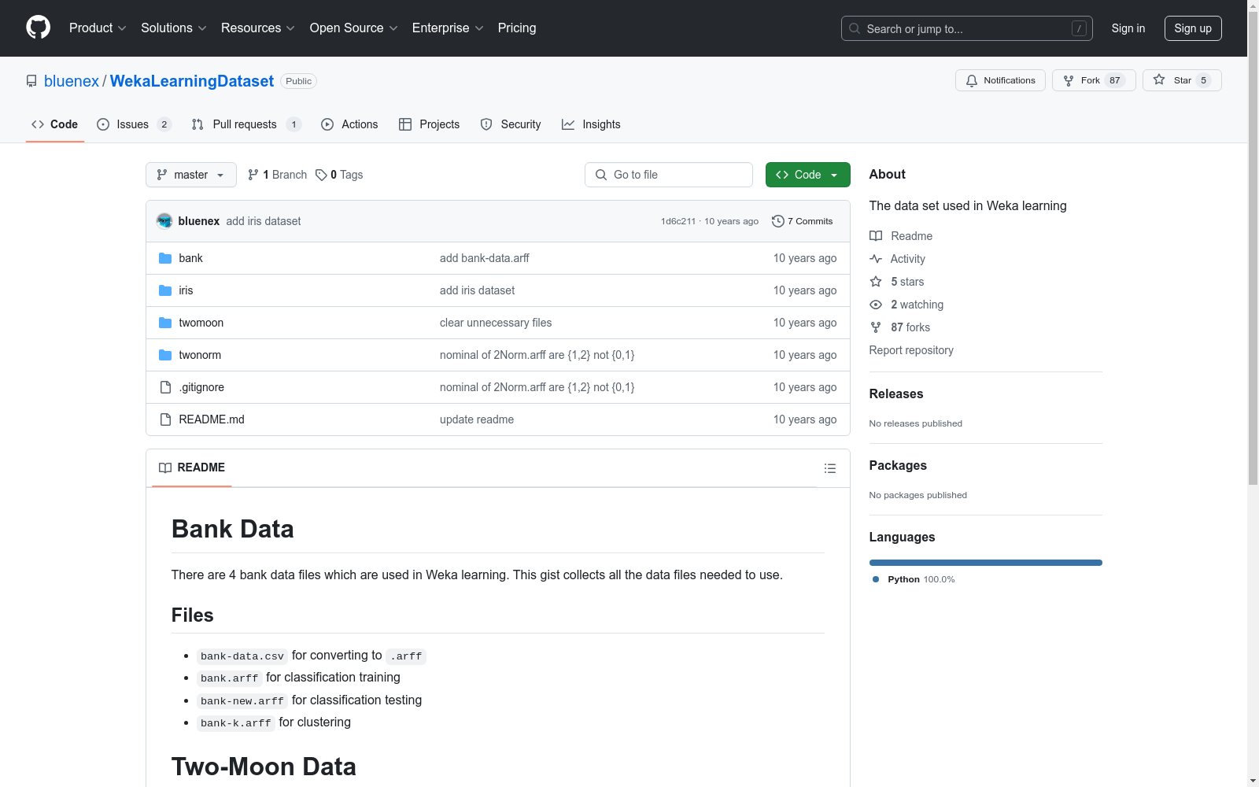Open the WekaLearningDataset repository link
Viewport: 1259px width, 787px height.
[x=192, y=81]
